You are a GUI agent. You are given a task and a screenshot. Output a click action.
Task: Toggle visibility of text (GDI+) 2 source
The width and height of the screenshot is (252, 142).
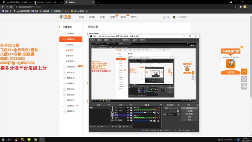click(x=128, y=108)
